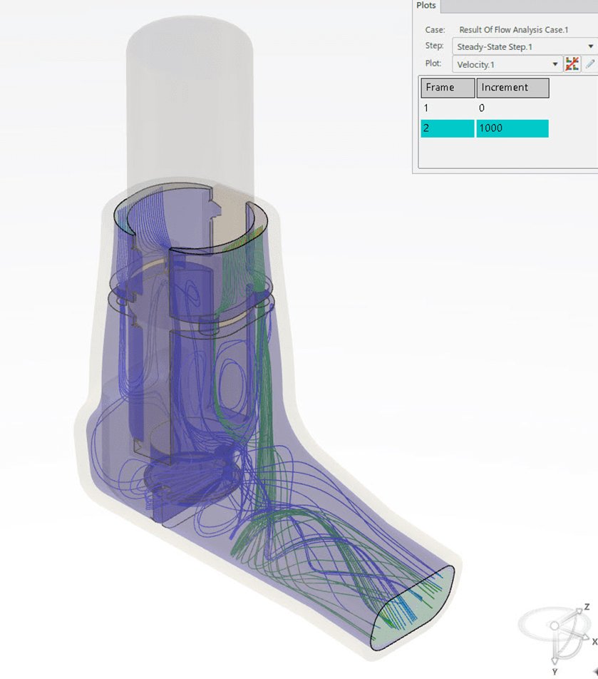
Task: Click the Z axis arrow on the view compass
Action: [579, 611]
